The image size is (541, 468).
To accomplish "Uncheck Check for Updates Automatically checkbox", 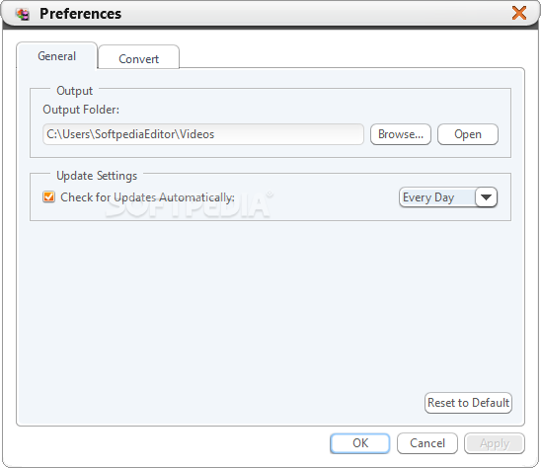I will [x=48, y=197].
